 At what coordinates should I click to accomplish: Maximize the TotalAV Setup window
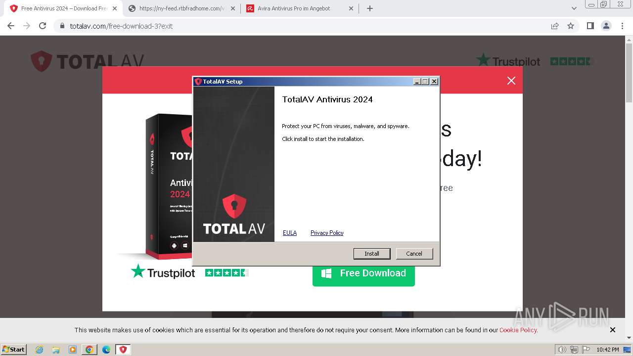click(x=425, y=82)
